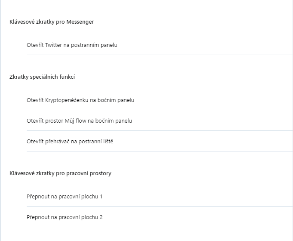Click the gap between přehrávač row and pracovní prostory heading
The image size is (293, 241).
coord(146,160)
